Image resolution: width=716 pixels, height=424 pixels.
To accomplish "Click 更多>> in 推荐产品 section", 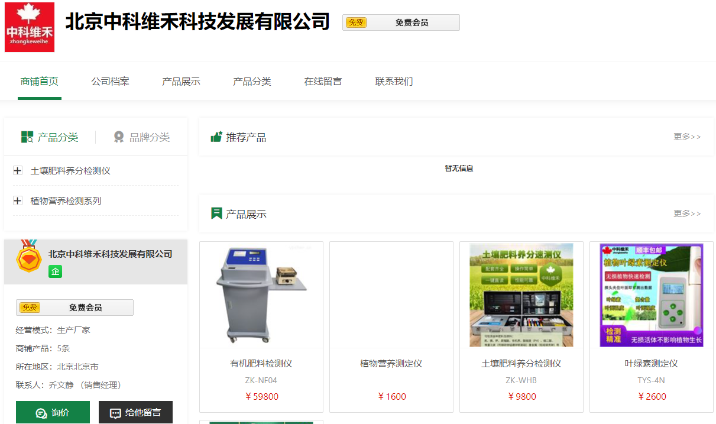I will click(x=687, y=137).
